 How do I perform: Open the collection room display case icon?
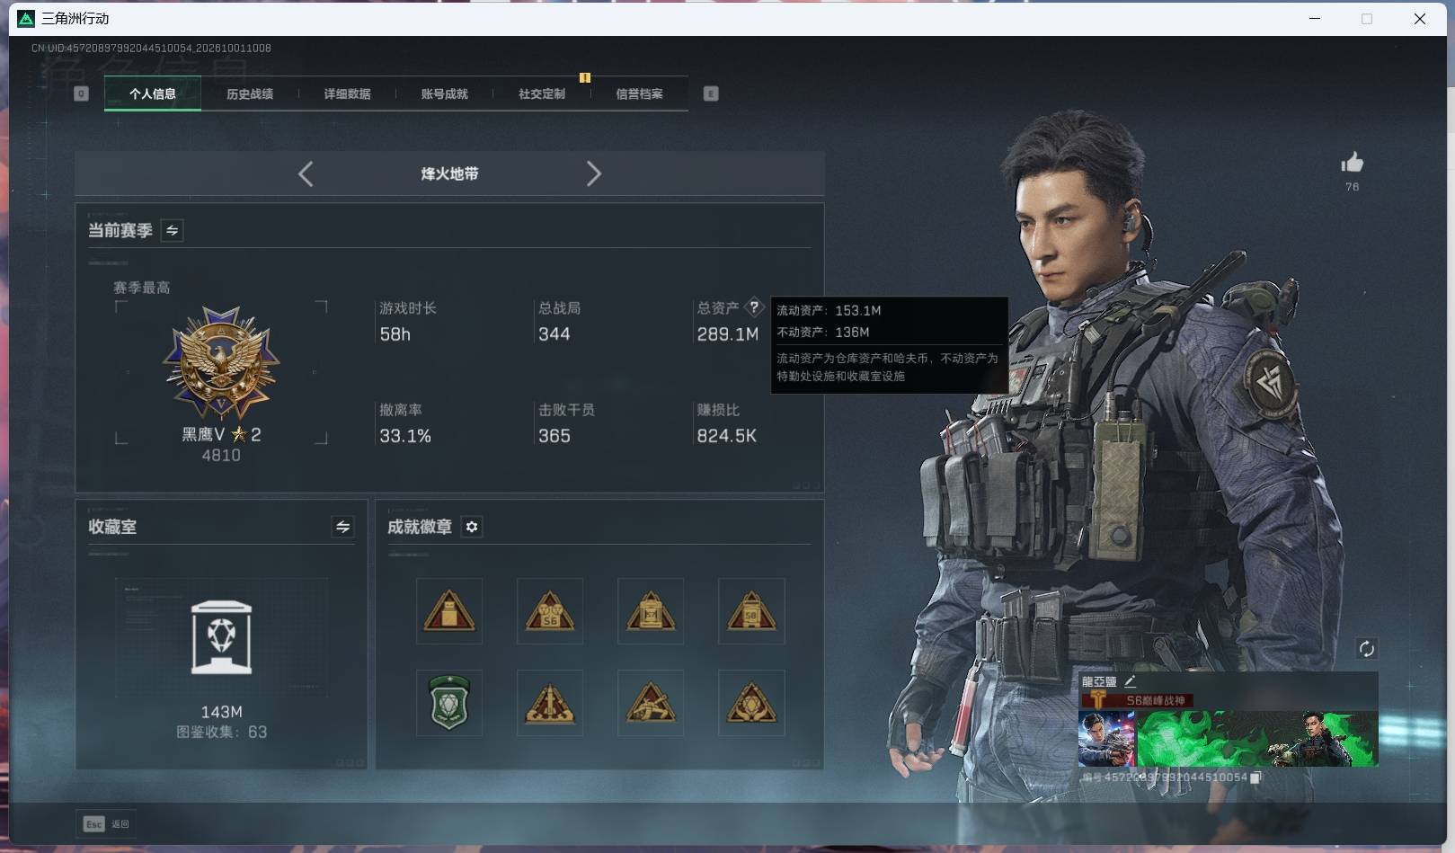(221, 637)
